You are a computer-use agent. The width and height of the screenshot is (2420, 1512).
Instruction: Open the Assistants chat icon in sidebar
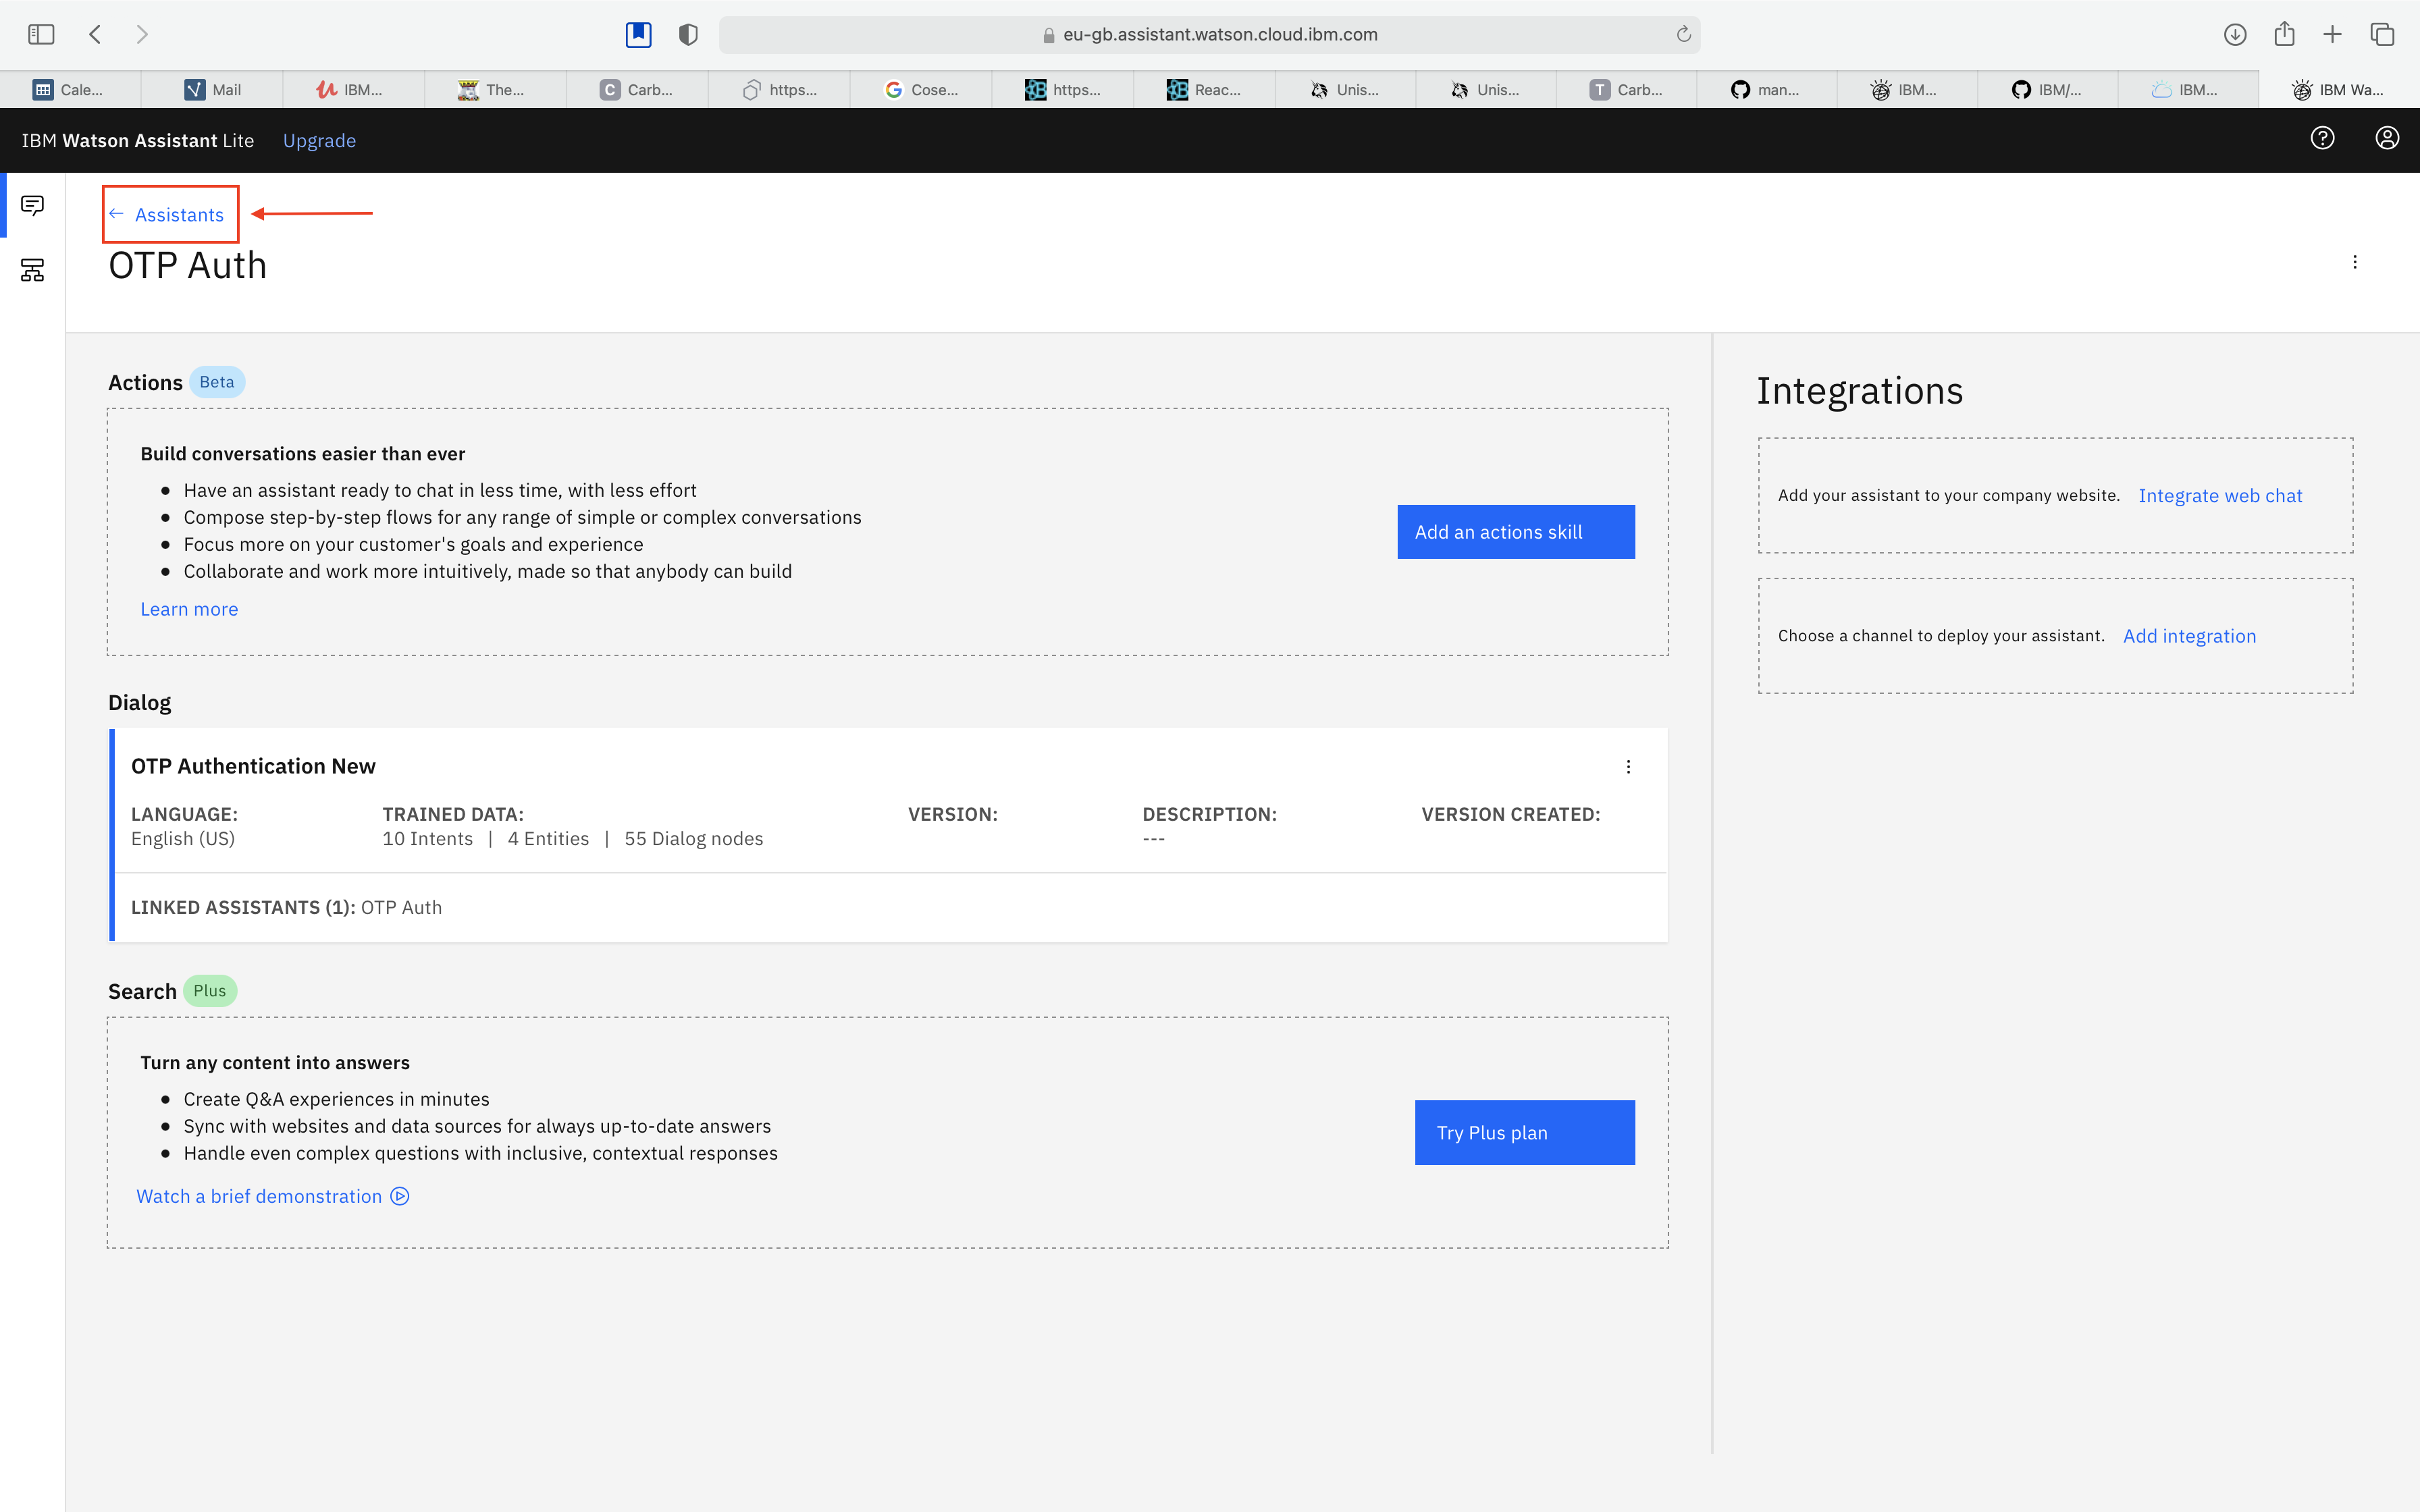[x=32, y=206]
